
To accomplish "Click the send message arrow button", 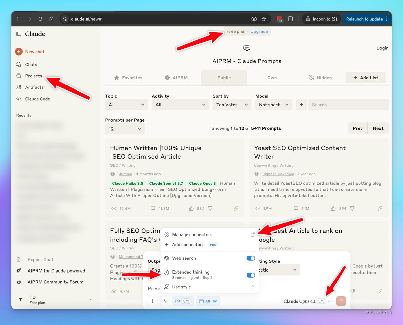I will coord(341,301).
